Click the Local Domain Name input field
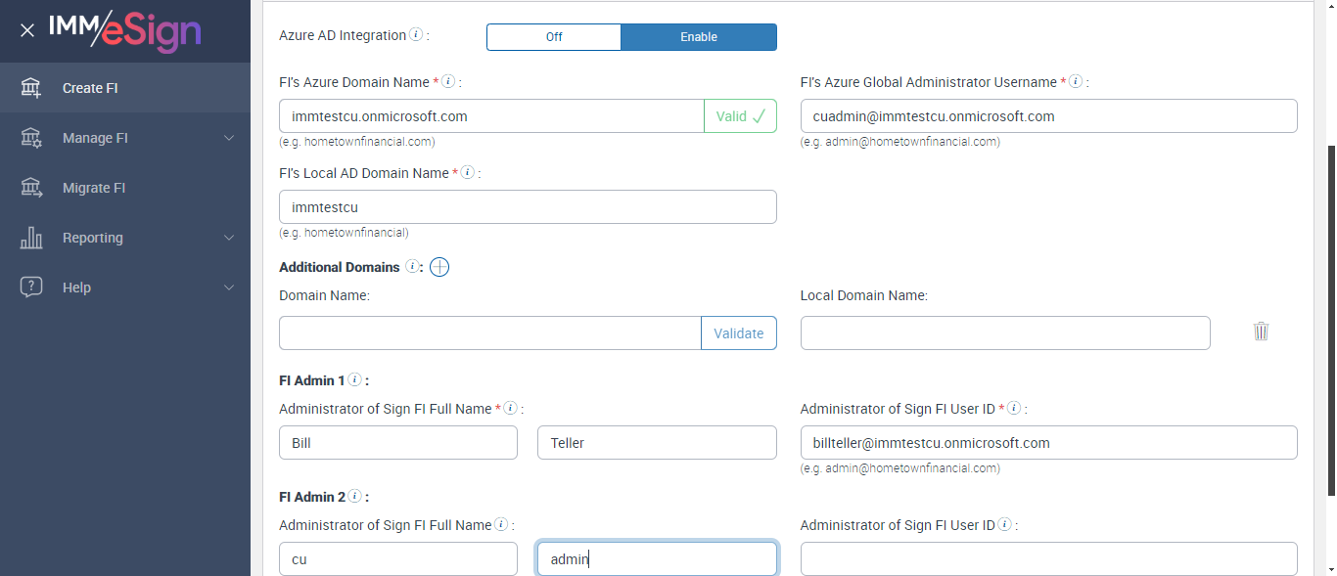Screen dimensions: 1337x576 (x=1005, y=333)
